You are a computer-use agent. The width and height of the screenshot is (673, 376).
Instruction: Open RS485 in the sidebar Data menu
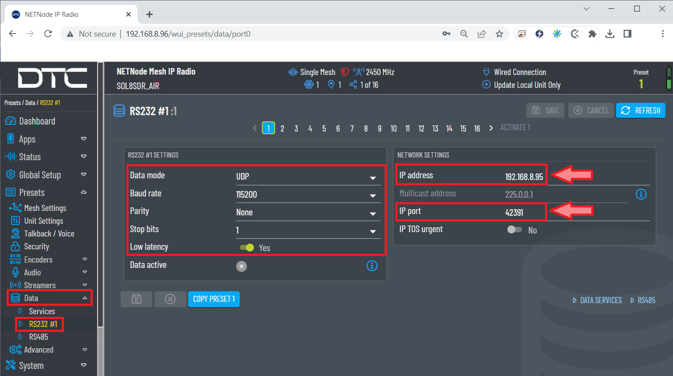[38, 337]
